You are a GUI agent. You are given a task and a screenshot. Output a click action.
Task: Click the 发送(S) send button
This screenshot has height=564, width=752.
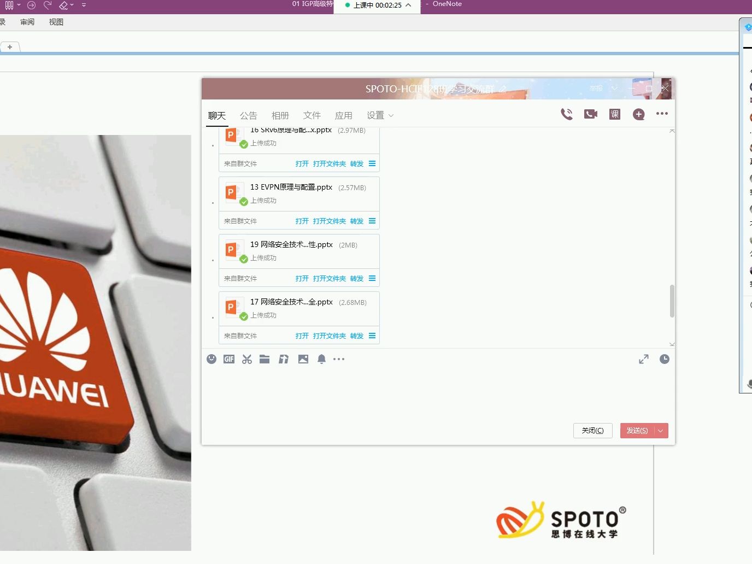coord(637,431)
